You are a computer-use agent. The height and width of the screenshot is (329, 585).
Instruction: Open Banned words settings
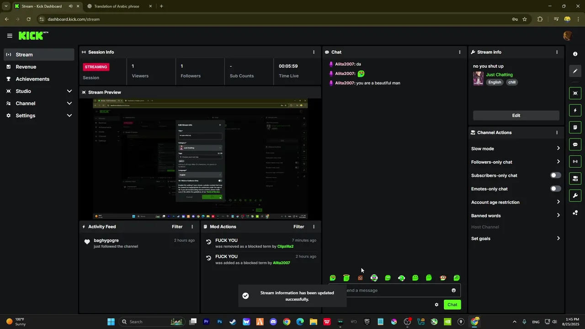[x=516, y=216]
